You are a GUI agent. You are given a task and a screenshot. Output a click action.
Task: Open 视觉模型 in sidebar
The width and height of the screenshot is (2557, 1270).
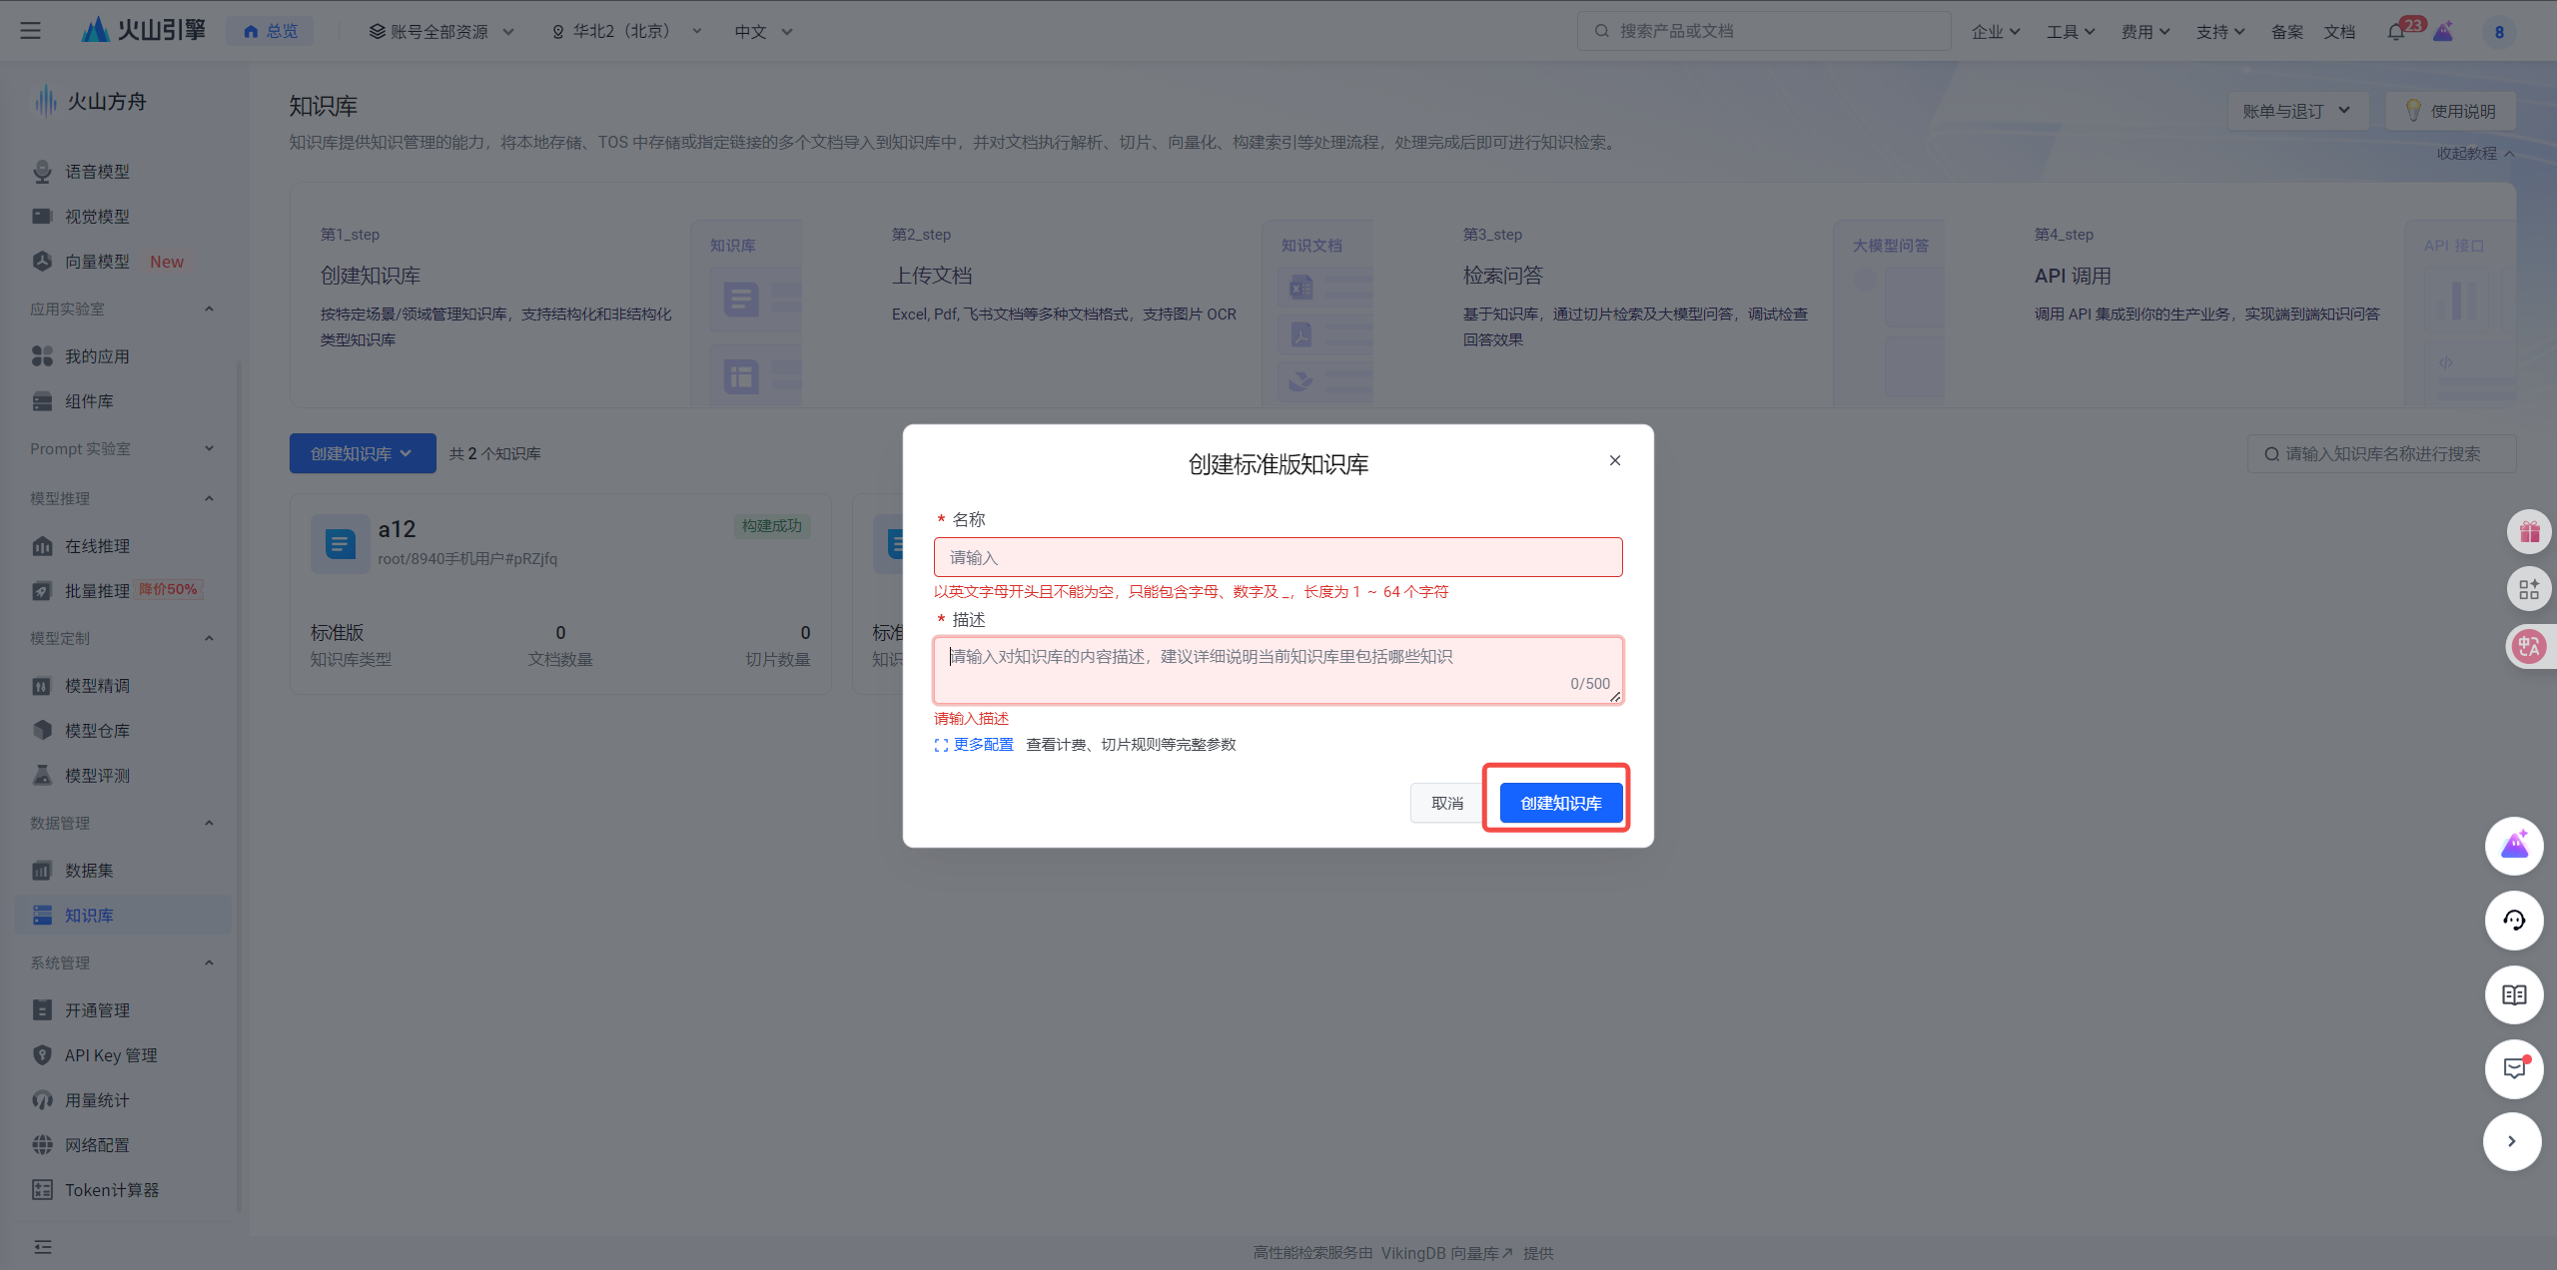click(97, 217)
